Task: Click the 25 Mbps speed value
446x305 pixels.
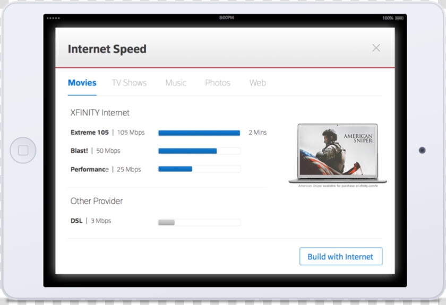Action: [x=129, y=169]
